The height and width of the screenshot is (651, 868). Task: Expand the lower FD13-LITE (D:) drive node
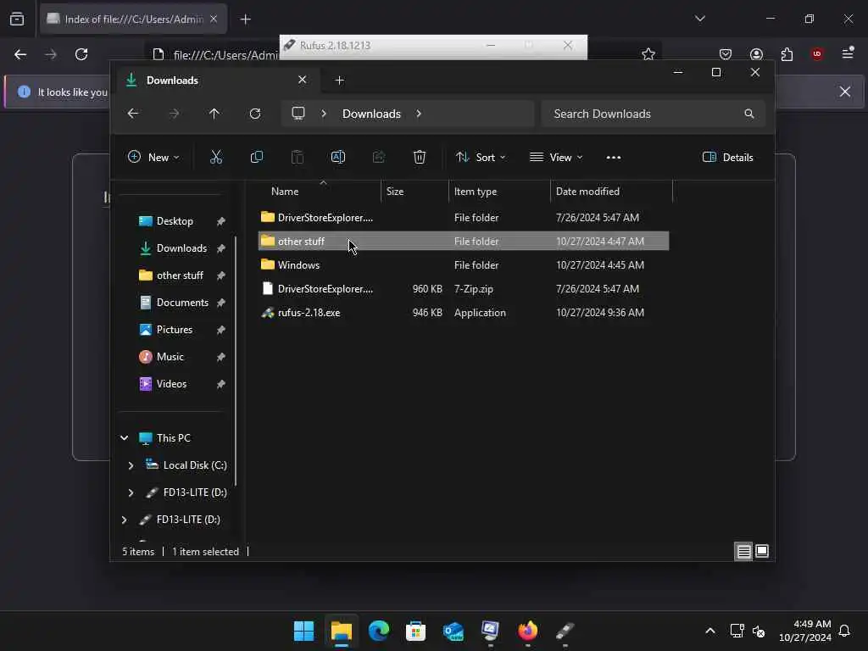click(124, 520)
